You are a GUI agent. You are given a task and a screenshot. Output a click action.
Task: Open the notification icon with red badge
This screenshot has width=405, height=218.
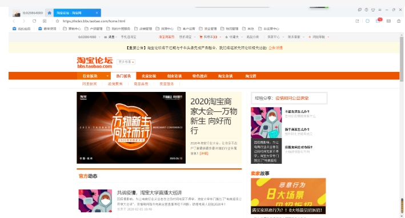pos(378,21)
